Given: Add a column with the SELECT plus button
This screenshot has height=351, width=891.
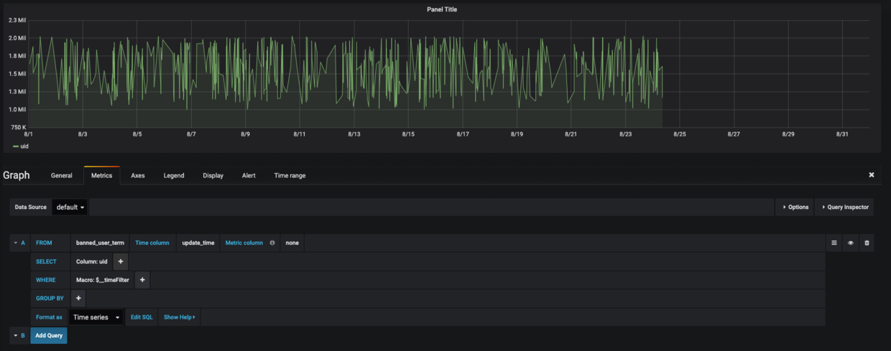Looking at the screenshot, I should pyautogui.click(x=121, y=261).
